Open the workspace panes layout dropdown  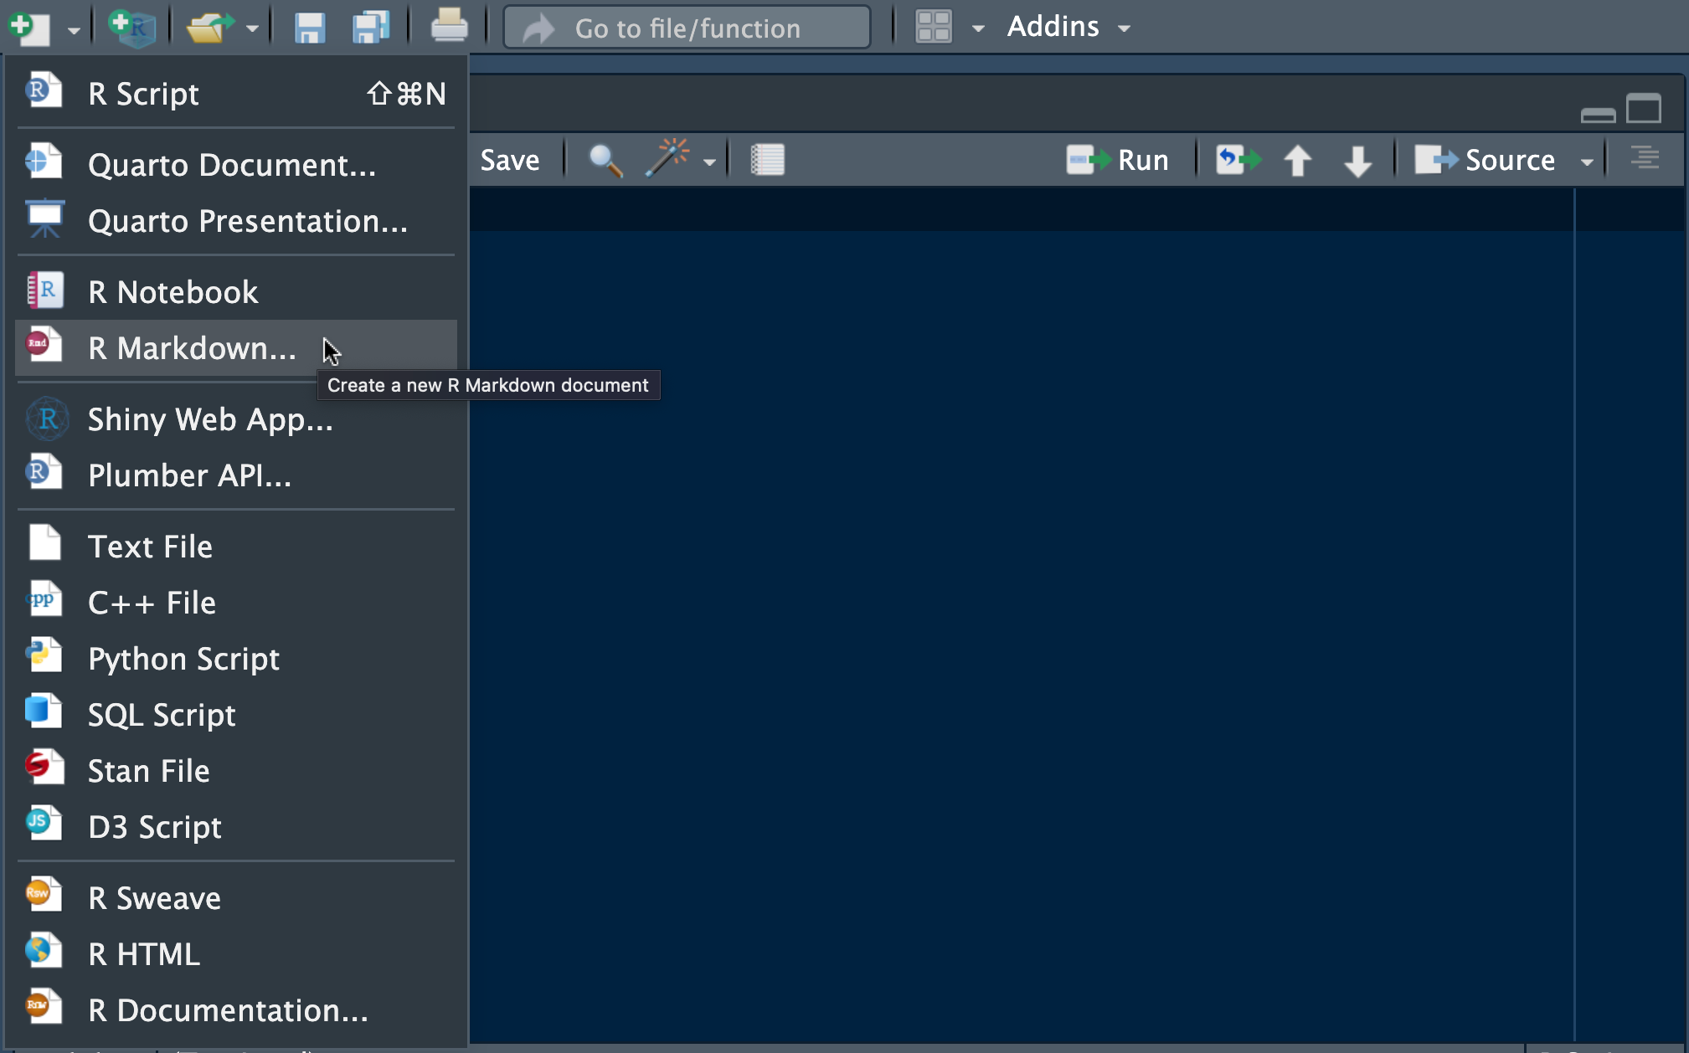point(977,28)
